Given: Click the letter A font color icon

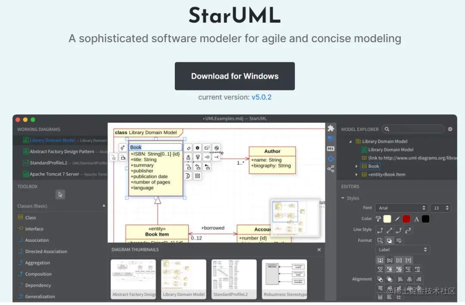Looking at the screenshot, I should (x=416, y=219).
